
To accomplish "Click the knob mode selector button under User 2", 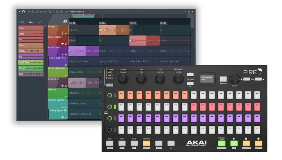I will tap(109, 85).
